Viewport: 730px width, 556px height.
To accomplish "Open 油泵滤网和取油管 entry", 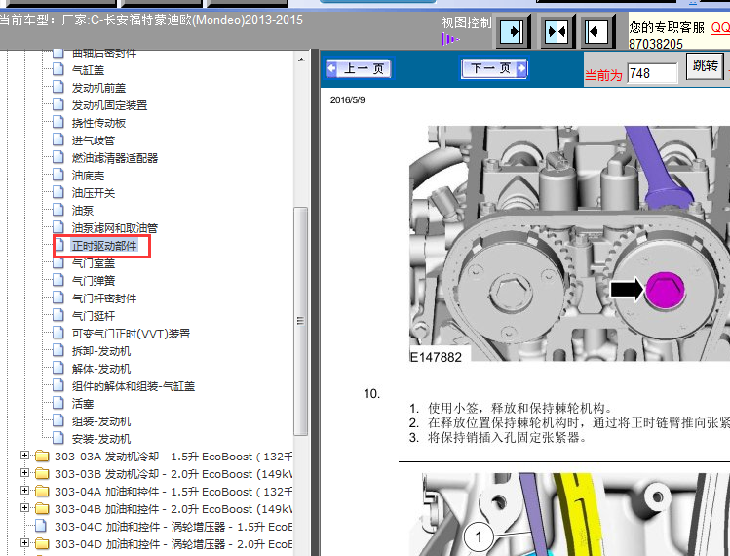I will [115, 228].
